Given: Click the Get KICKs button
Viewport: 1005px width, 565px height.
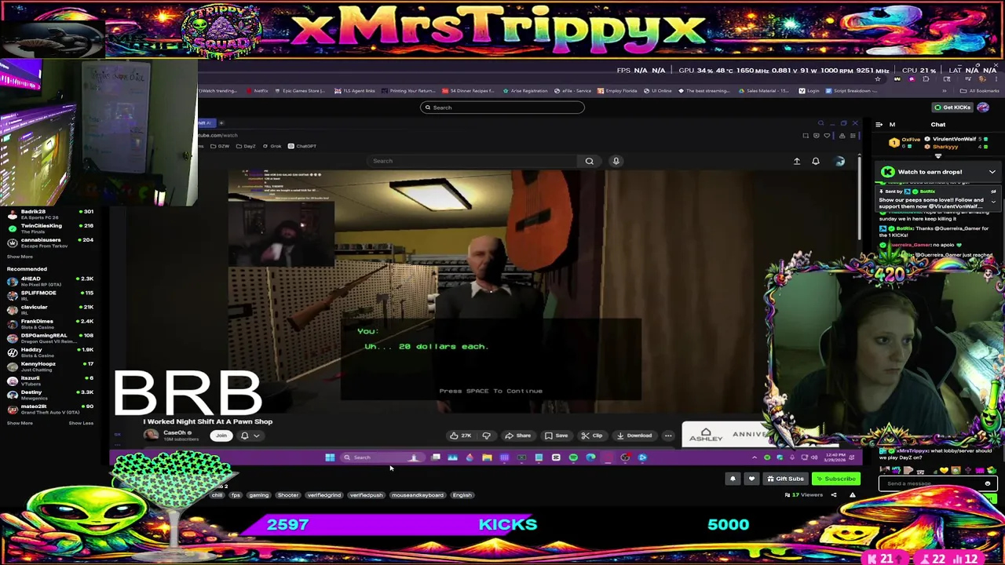Looking at the screenshot, I should 952,108.
